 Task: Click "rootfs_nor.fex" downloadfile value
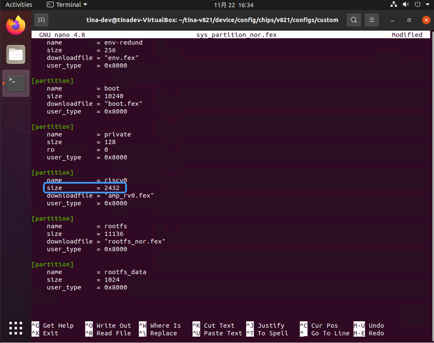pyautogui.click(x=135, y=241)
